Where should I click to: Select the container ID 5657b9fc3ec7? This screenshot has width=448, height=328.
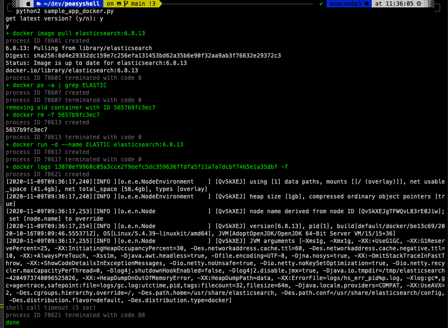tap(26, 129)
